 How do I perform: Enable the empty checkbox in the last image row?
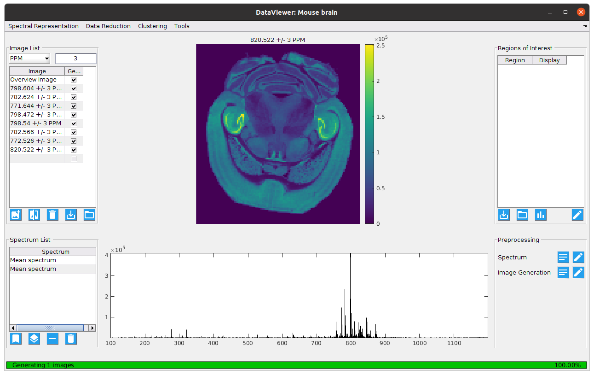[74, 158]
